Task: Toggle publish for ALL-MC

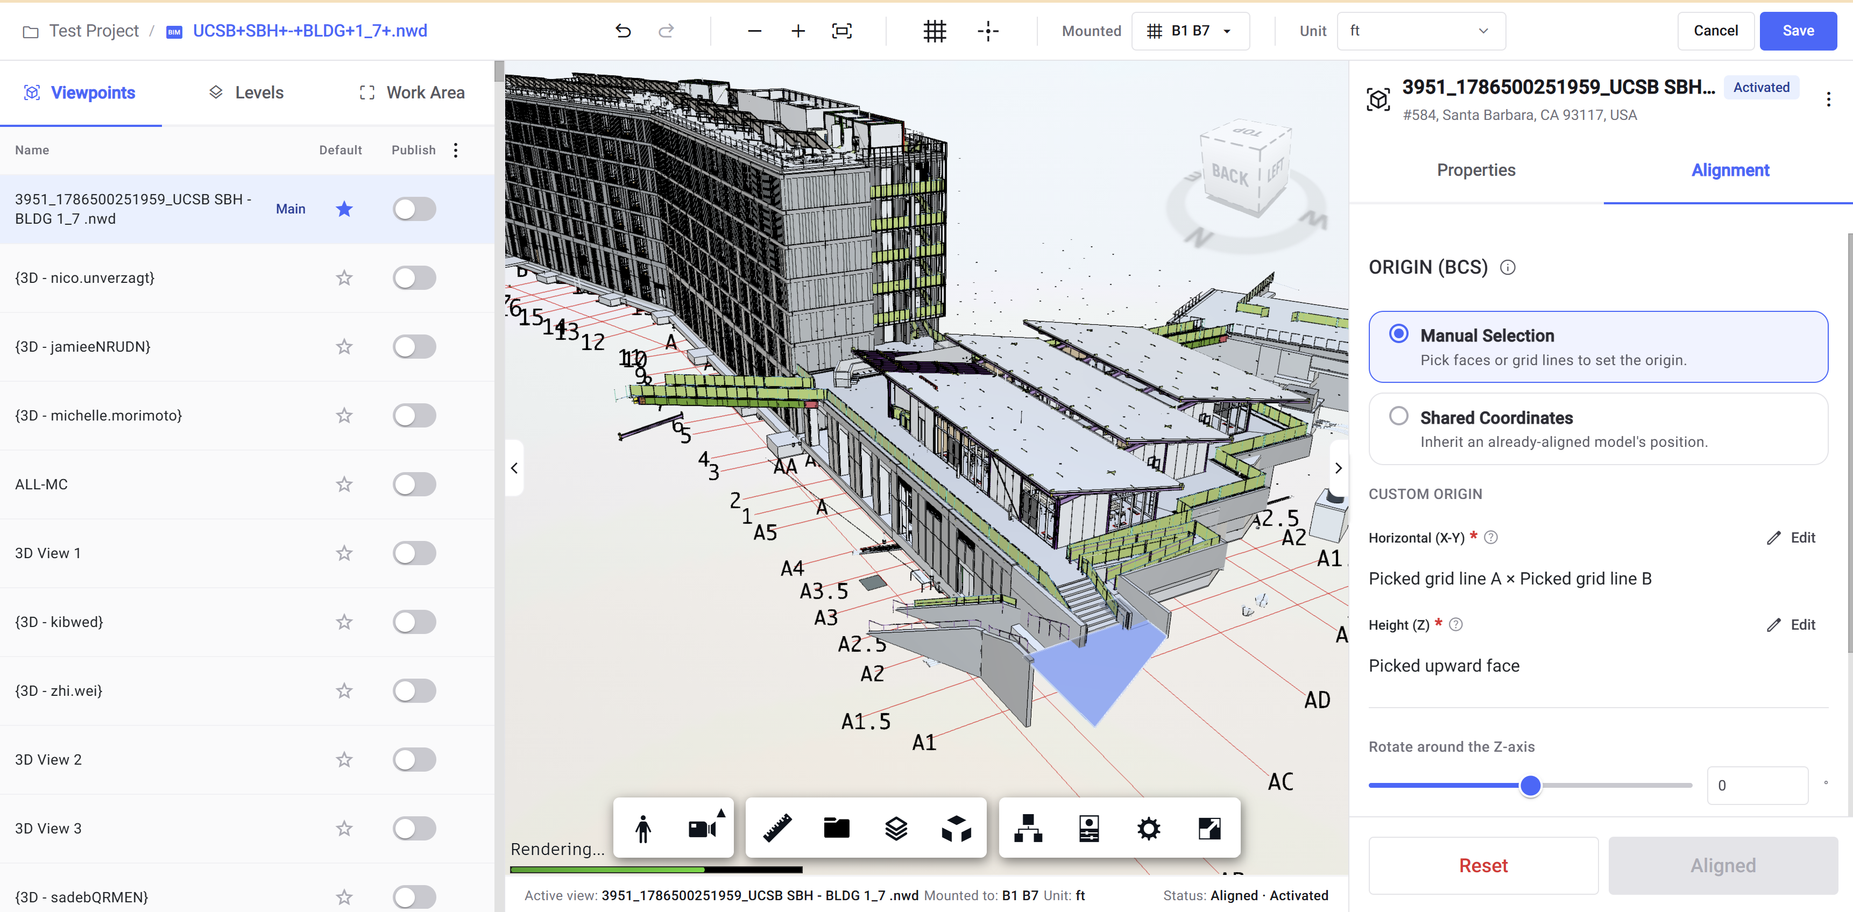Action: click(x=414, y=484)
